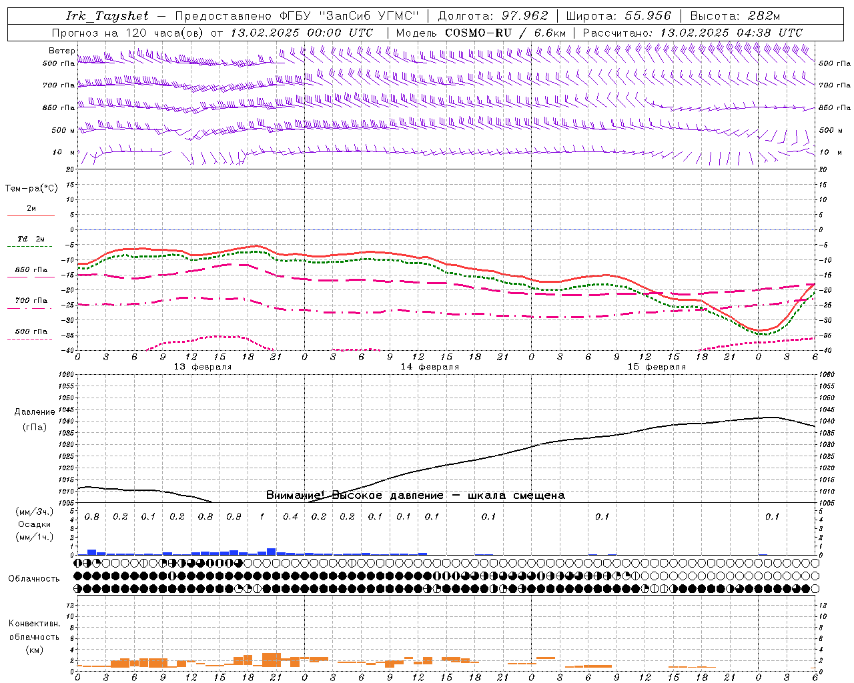The height and width of the screenshot is (683, 854).
Task: Select the Td 2м dew point legend entry
Action: pos(31,239)
